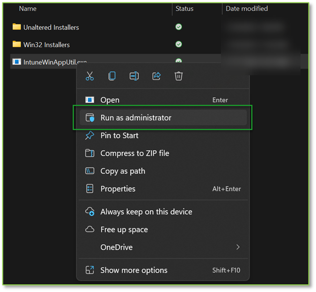The image size is (316, 292).
Task: Click the Cut scissors icon
Action: tap(90, 76)
